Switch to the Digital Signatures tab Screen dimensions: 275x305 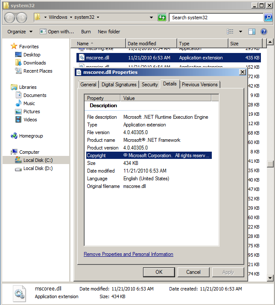pos(119,85)
